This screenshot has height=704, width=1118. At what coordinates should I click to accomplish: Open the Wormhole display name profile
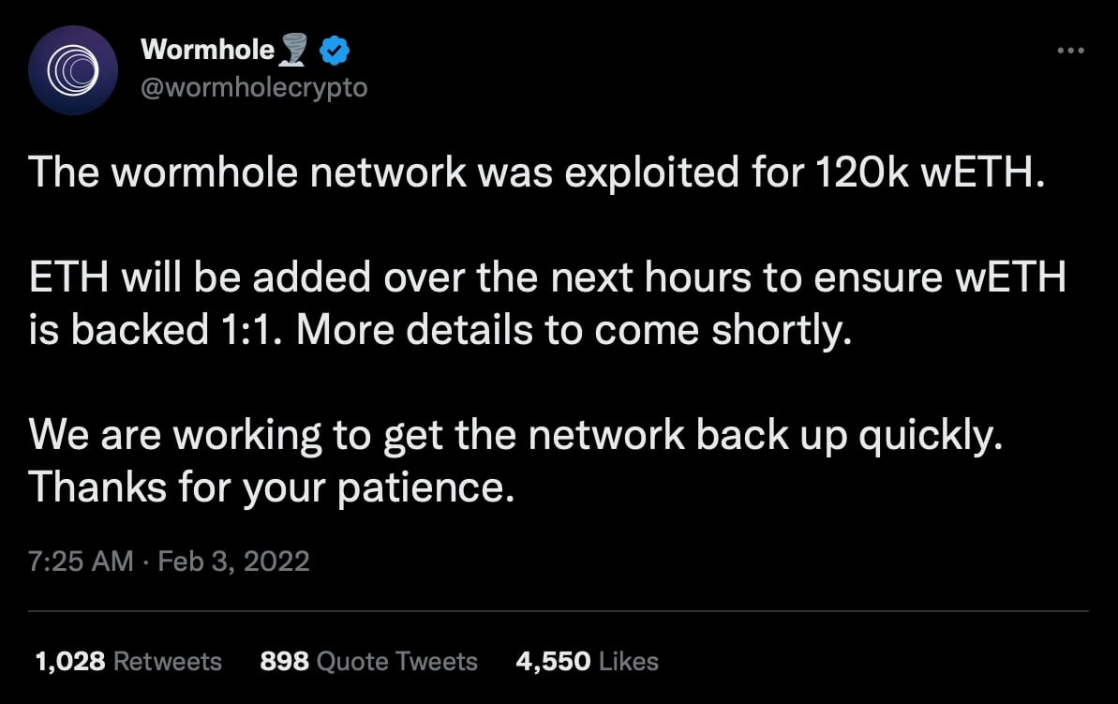coord(207,50)
